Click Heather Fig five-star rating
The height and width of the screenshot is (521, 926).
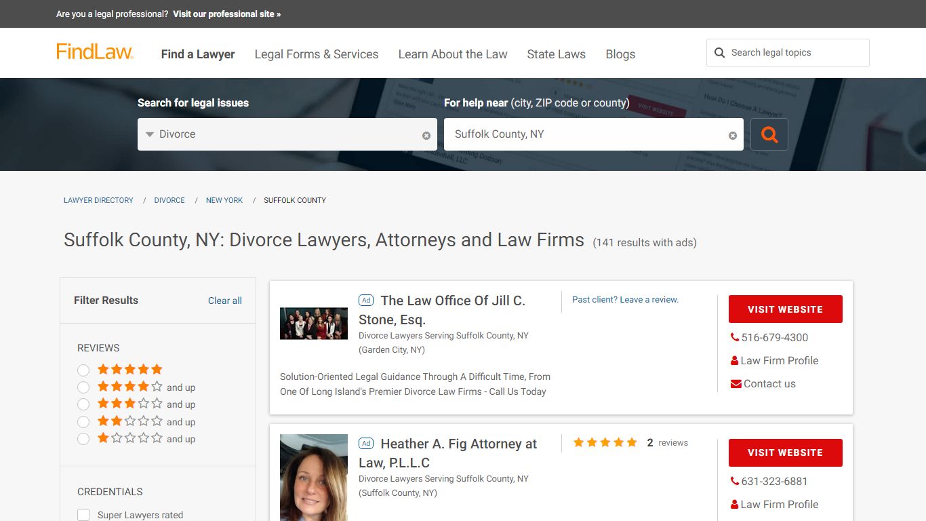(x=605, y=442)
